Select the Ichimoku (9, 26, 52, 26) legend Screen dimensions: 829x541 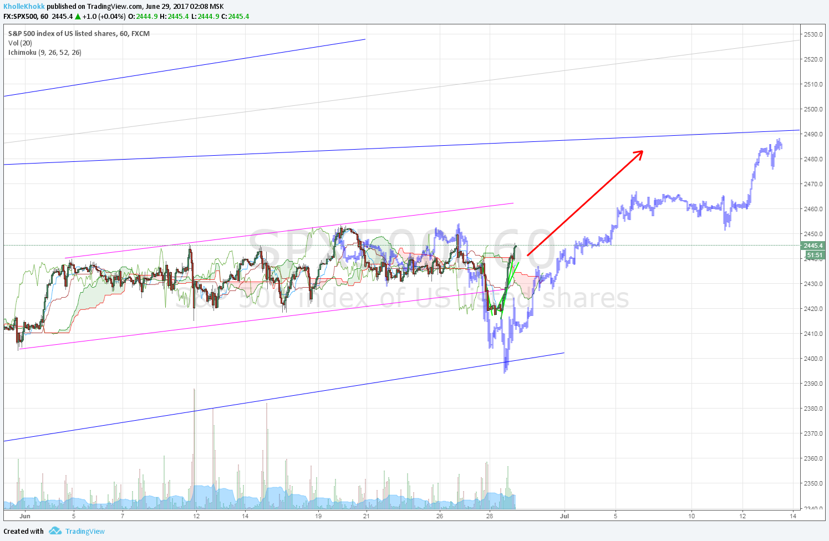45,52
